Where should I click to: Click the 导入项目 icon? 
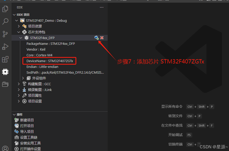tap(17, 131)
